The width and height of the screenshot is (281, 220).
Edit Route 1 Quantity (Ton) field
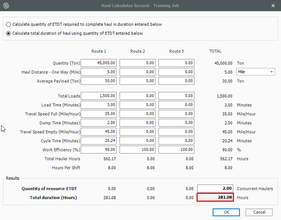click(99, 63)
